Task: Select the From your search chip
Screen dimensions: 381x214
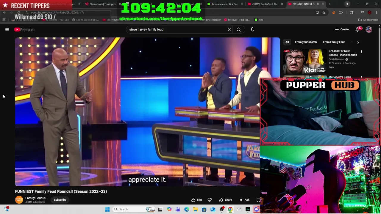Action: pos(306,42)
